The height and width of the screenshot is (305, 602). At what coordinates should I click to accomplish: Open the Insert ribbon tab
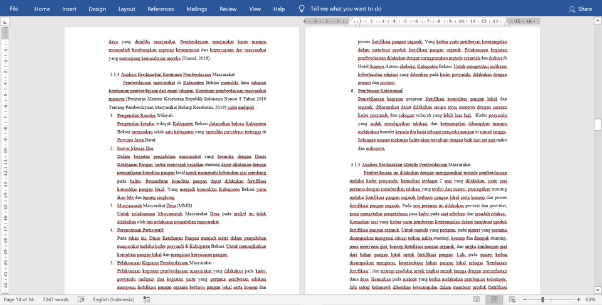(69, 8)
